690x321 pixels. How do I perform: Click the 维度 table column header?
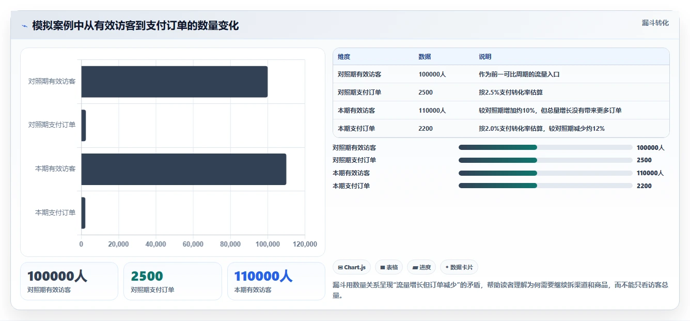[x=344, y=57]
